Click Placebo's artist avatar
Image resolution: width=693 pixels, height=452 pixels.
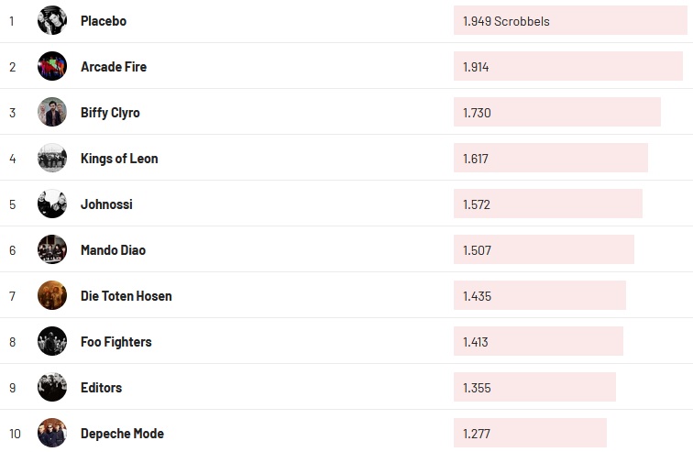tap(52, 20)
